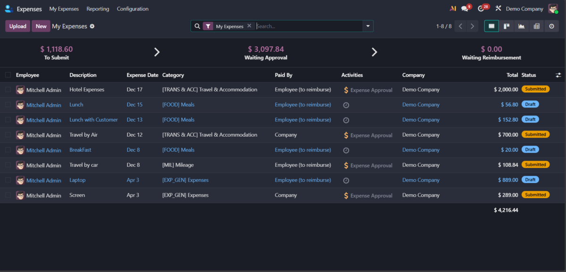Image resolution: width=566 pixels, height=272 pixels.
Task: Tick the checkbox for the Hotel Expenses row
Action: pos(8,90)
